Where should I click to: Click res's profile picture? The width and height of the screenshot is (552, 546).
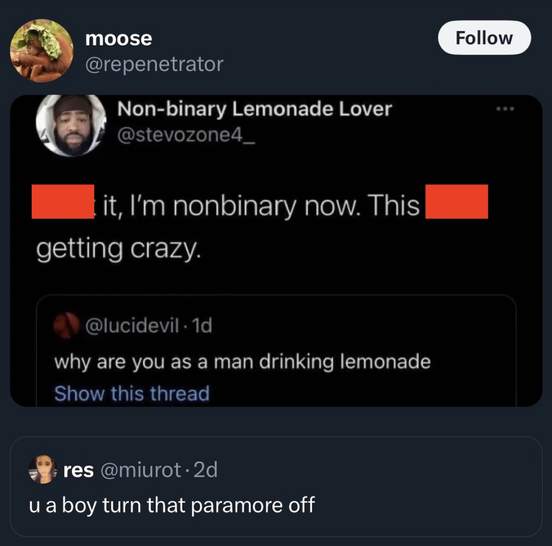point(42,468)
